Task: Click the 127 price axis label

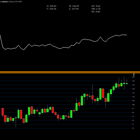Action: pos(133,85)
